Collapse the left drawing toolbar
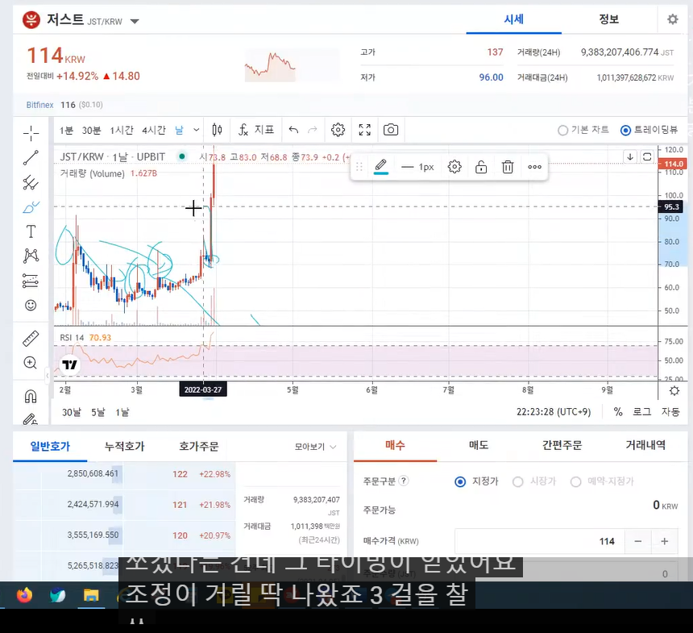This screenshot has width=693, height=633. click(x=48, y=376)
